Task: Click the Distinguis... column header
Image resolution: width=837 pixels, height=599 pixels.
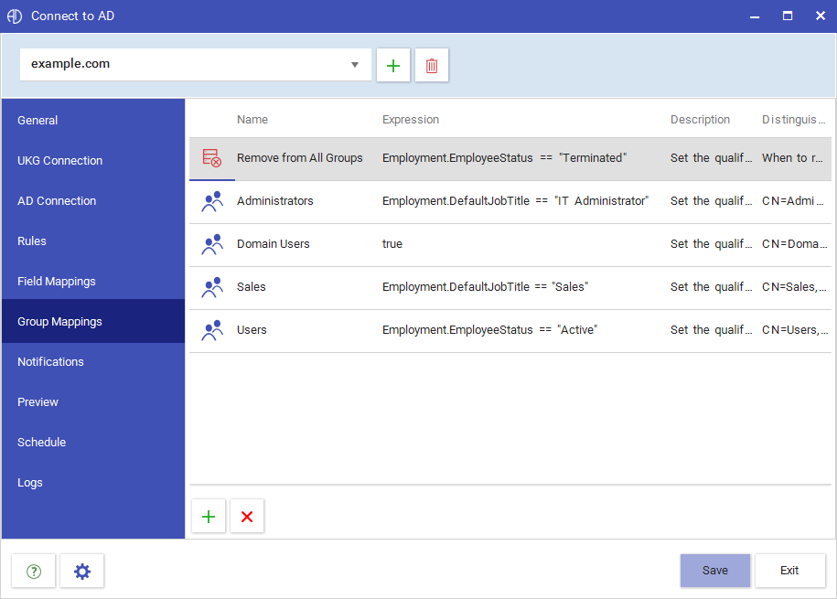Action: 793,120
